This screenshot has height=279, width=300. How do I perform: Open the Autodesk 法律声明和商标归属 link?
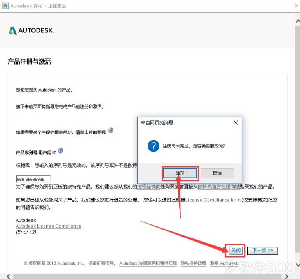coord(148,263)
